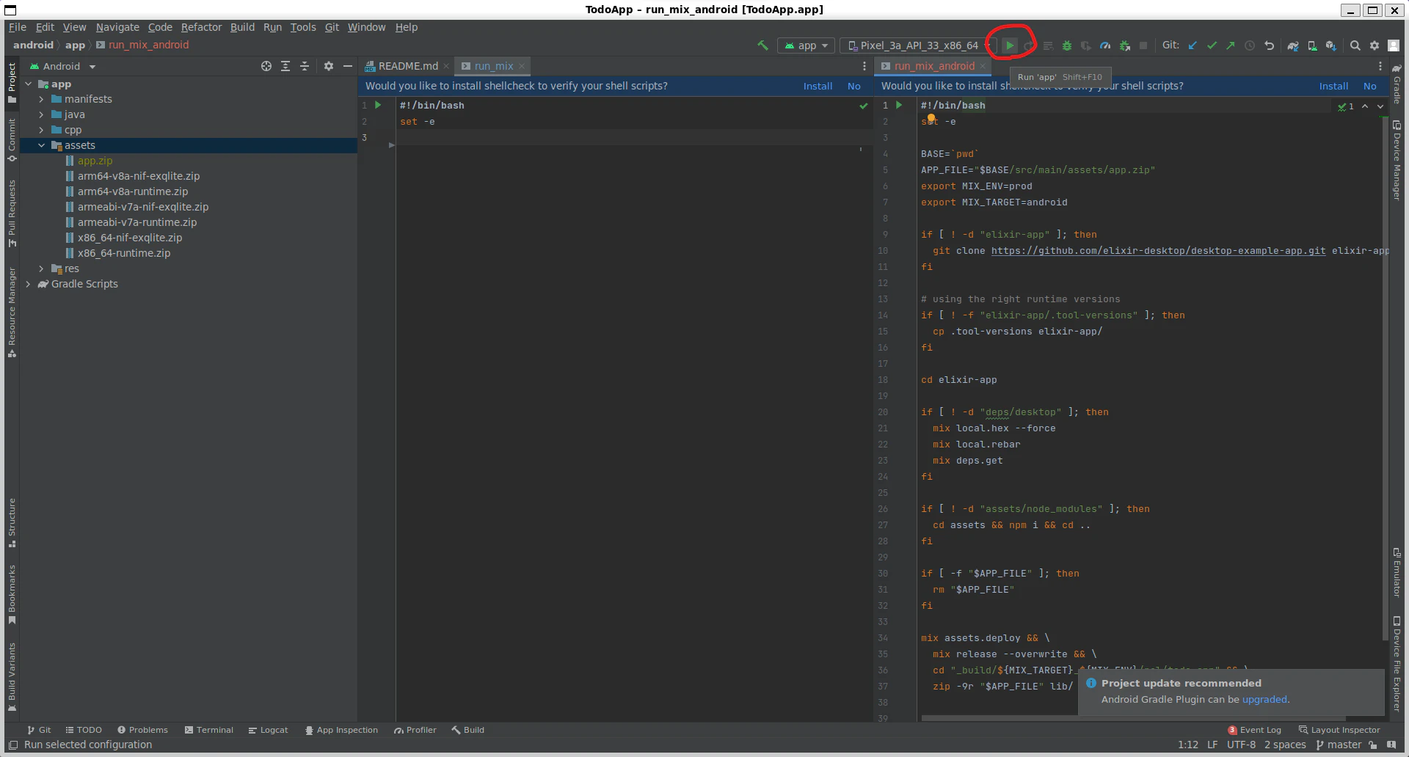Click the Rollback undo icon
Viewport: 1409px width, 757px height.
pyautogui.click(x=1269, y=45)
